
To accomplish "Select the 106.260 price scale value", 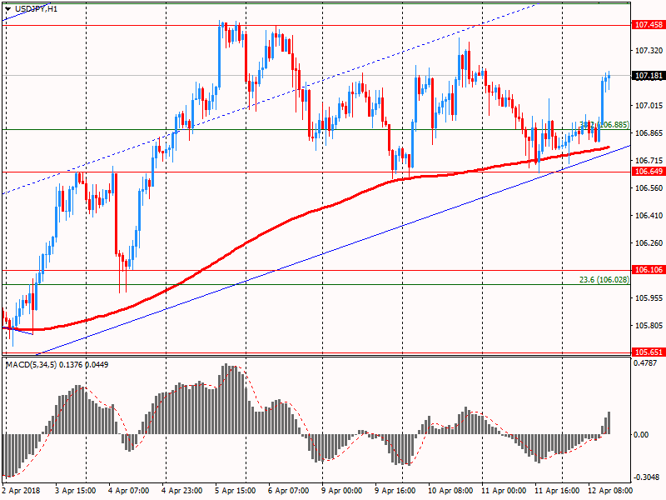I will pyautogui.click(x=649, y=242).
